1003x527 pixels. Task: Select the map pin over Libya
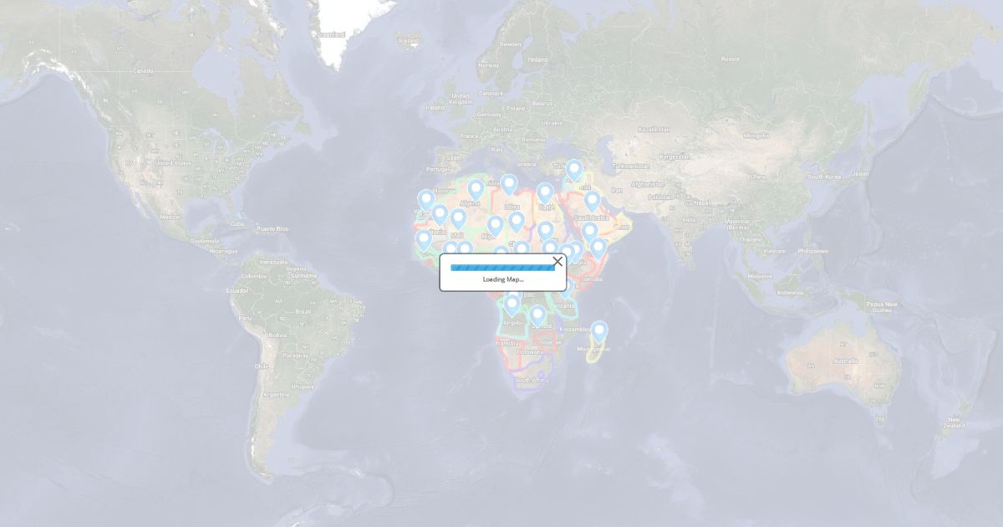(509, 185)
